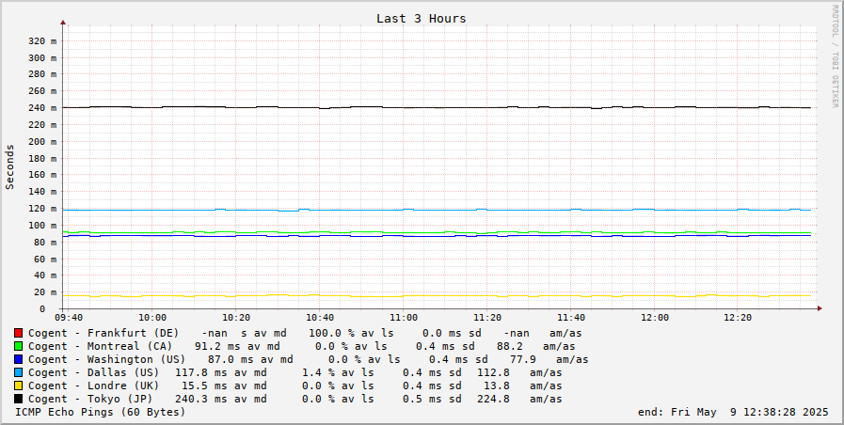Viewport: 844px width, 425px height.
Task: Click the '100.0 % av ls' Frankfurt loss value
Action: pos(351,334)
